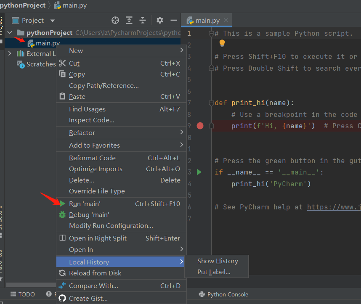Click the Select Opened File target icon
The image size is (361, 304).
tap(115, 21)
